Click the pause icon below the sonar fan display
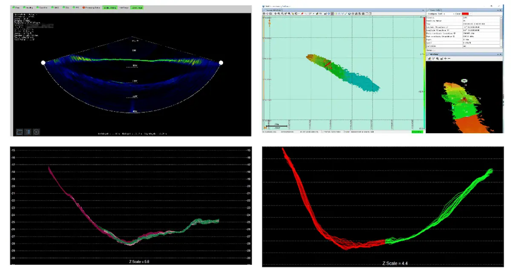Screen dimensions: 511x272 (28, 131)
